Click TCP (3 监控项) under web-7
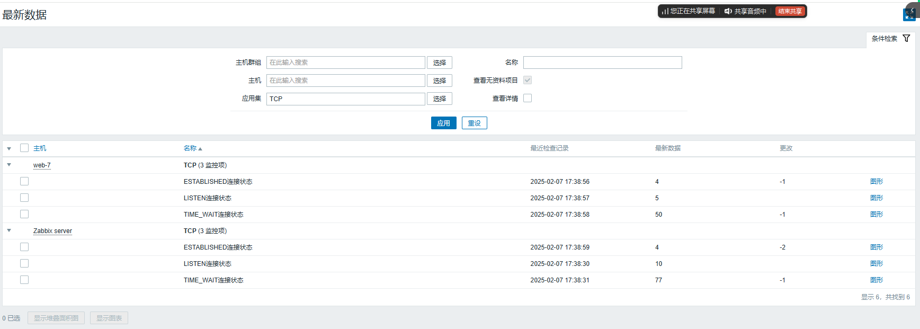The height and width of the screenshot is (329, 920). (x=205, y=165)
